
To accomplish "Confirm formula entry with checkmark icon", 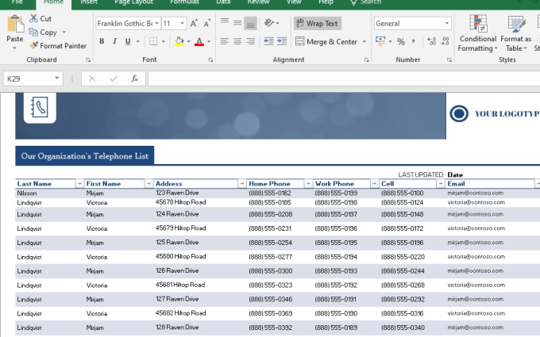I will [x=114, y=79].
